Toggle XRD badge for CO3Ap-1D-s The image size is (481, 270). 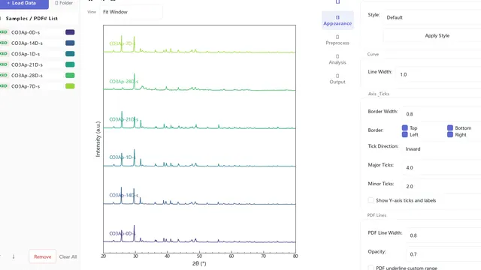click(x=4, y=54)
